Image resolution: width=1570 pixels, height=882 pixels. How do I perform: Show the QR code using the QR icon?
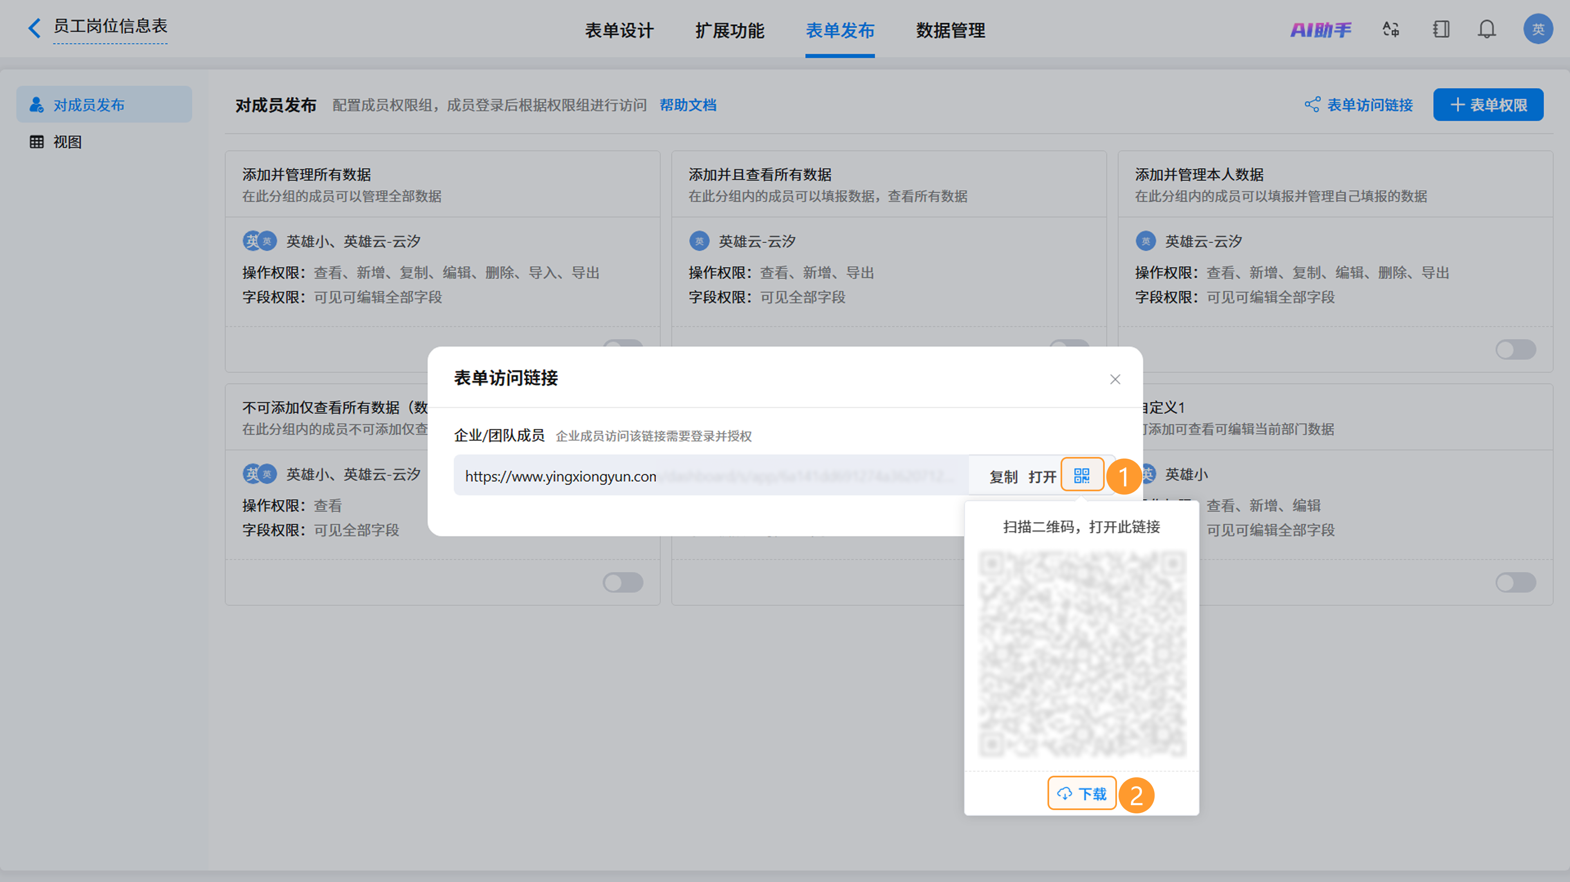[x=1082, y=475]
